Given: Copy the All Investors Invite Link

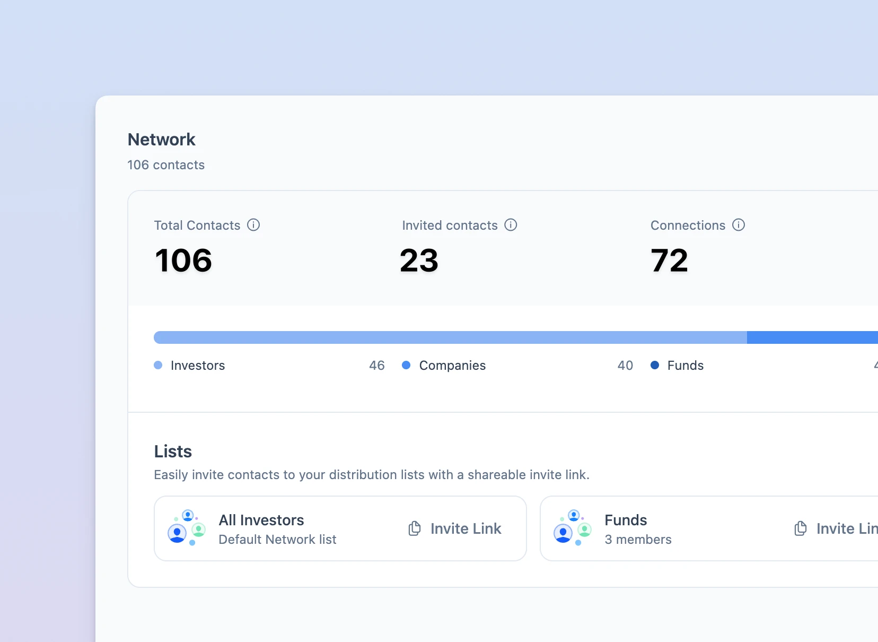Looking at the screenshot, I should point(455,528).
